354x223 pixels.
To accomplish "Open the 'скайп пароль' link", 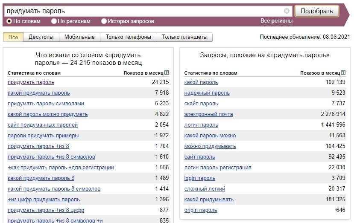I will coord(201,104).
